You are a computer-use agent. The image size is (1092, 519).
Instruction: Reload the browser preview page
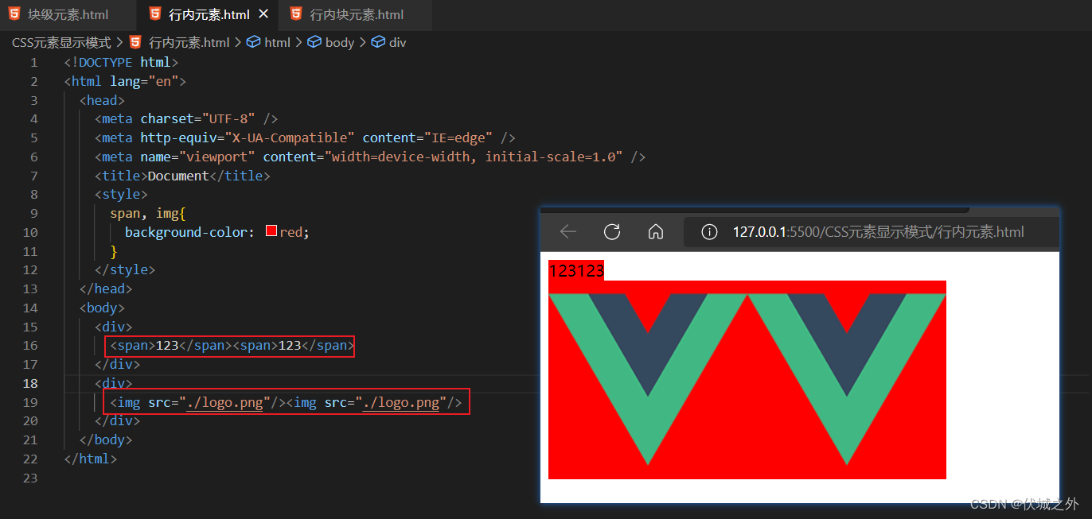[611, 231]
